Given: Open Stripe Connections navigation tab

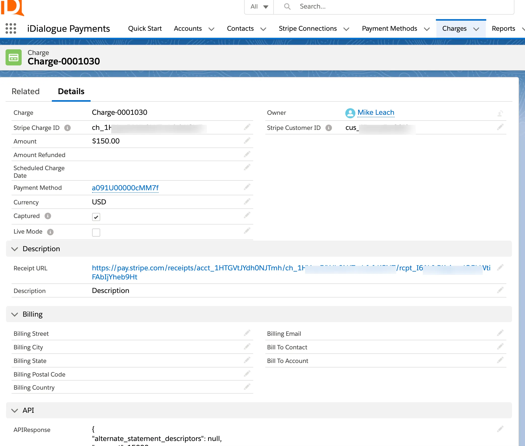Looking at the screenshot, I should [308, 29].
